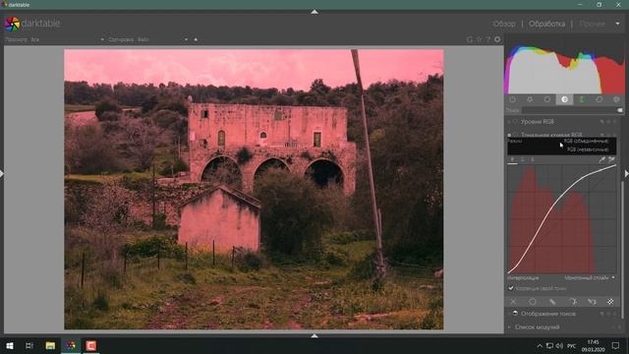This screenshot has height=354, width=629.
Task: Open the notification center icon
Action: coord(615,345)
